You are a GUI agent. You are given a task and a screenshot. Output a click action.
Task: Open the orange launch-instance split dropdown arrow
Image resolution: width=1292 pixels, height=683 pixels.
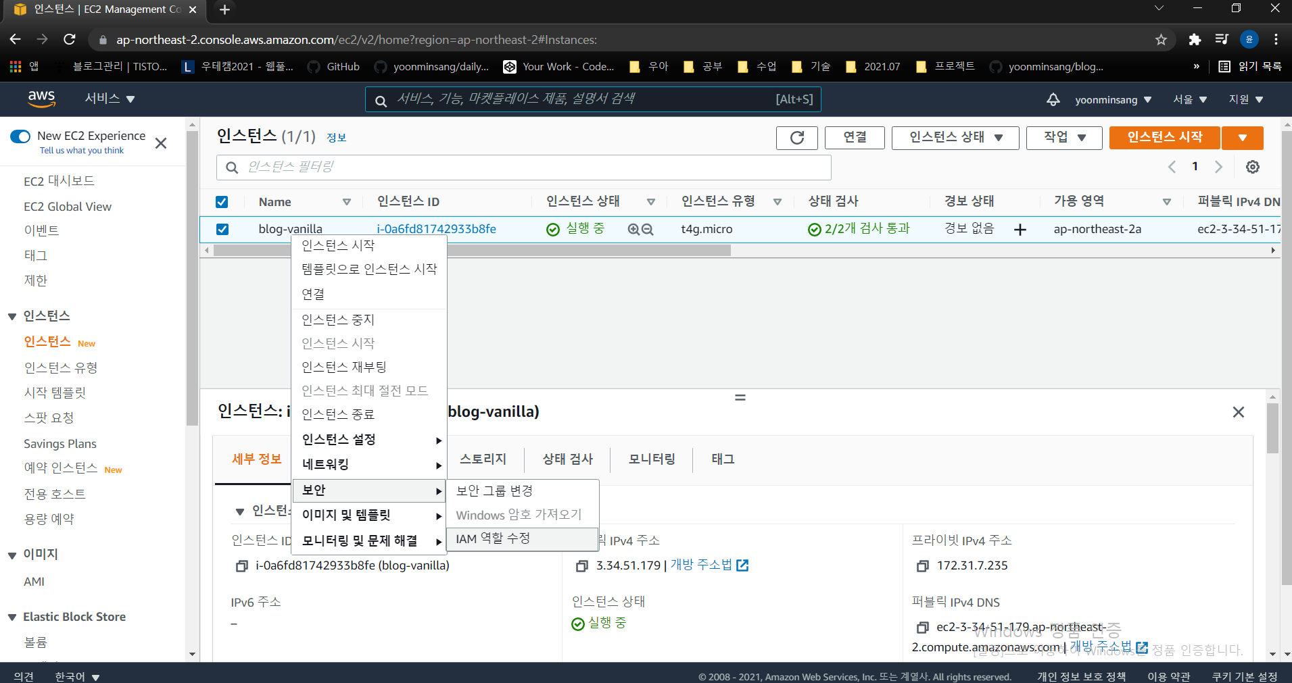click(1243, 138)
